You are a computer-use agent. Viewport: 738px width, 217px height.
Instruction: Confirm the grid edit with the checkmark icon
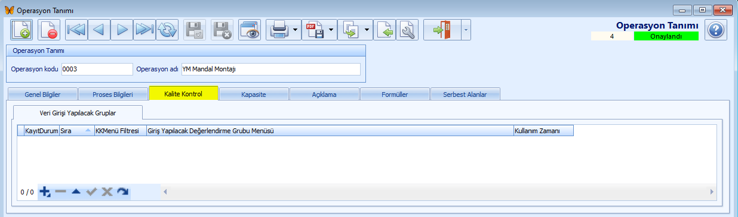tap(91, 191)
